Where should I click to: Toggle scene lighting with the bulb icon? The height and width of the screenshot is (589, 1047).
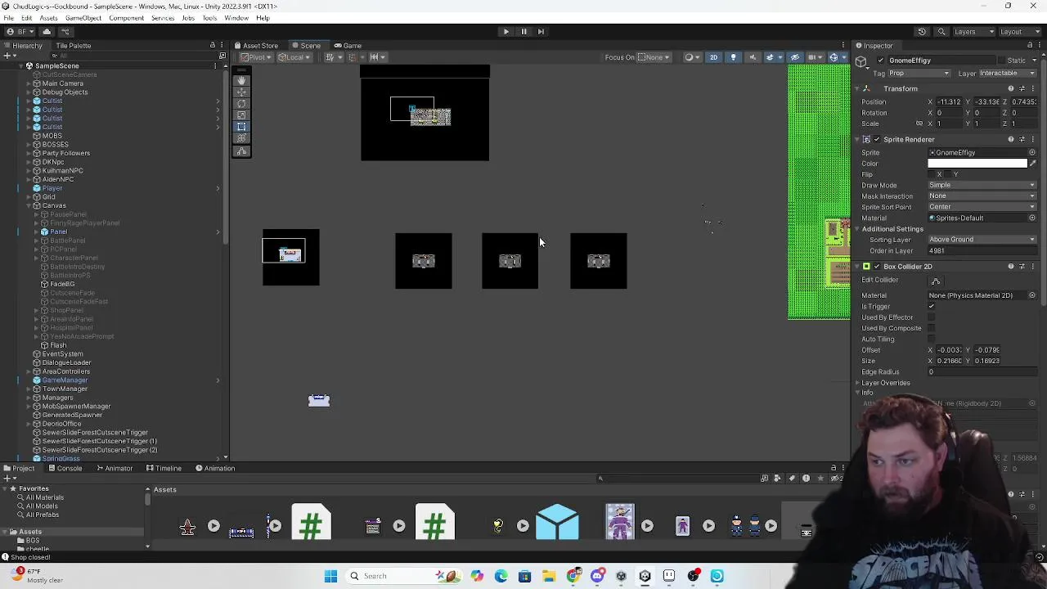733,57
